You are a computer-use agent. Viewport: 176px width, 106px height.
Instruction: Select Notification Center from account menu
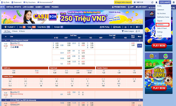click(163, 17)
